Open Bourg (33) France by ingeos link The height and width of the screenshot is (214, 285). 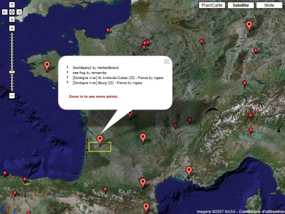coord(107,83)
